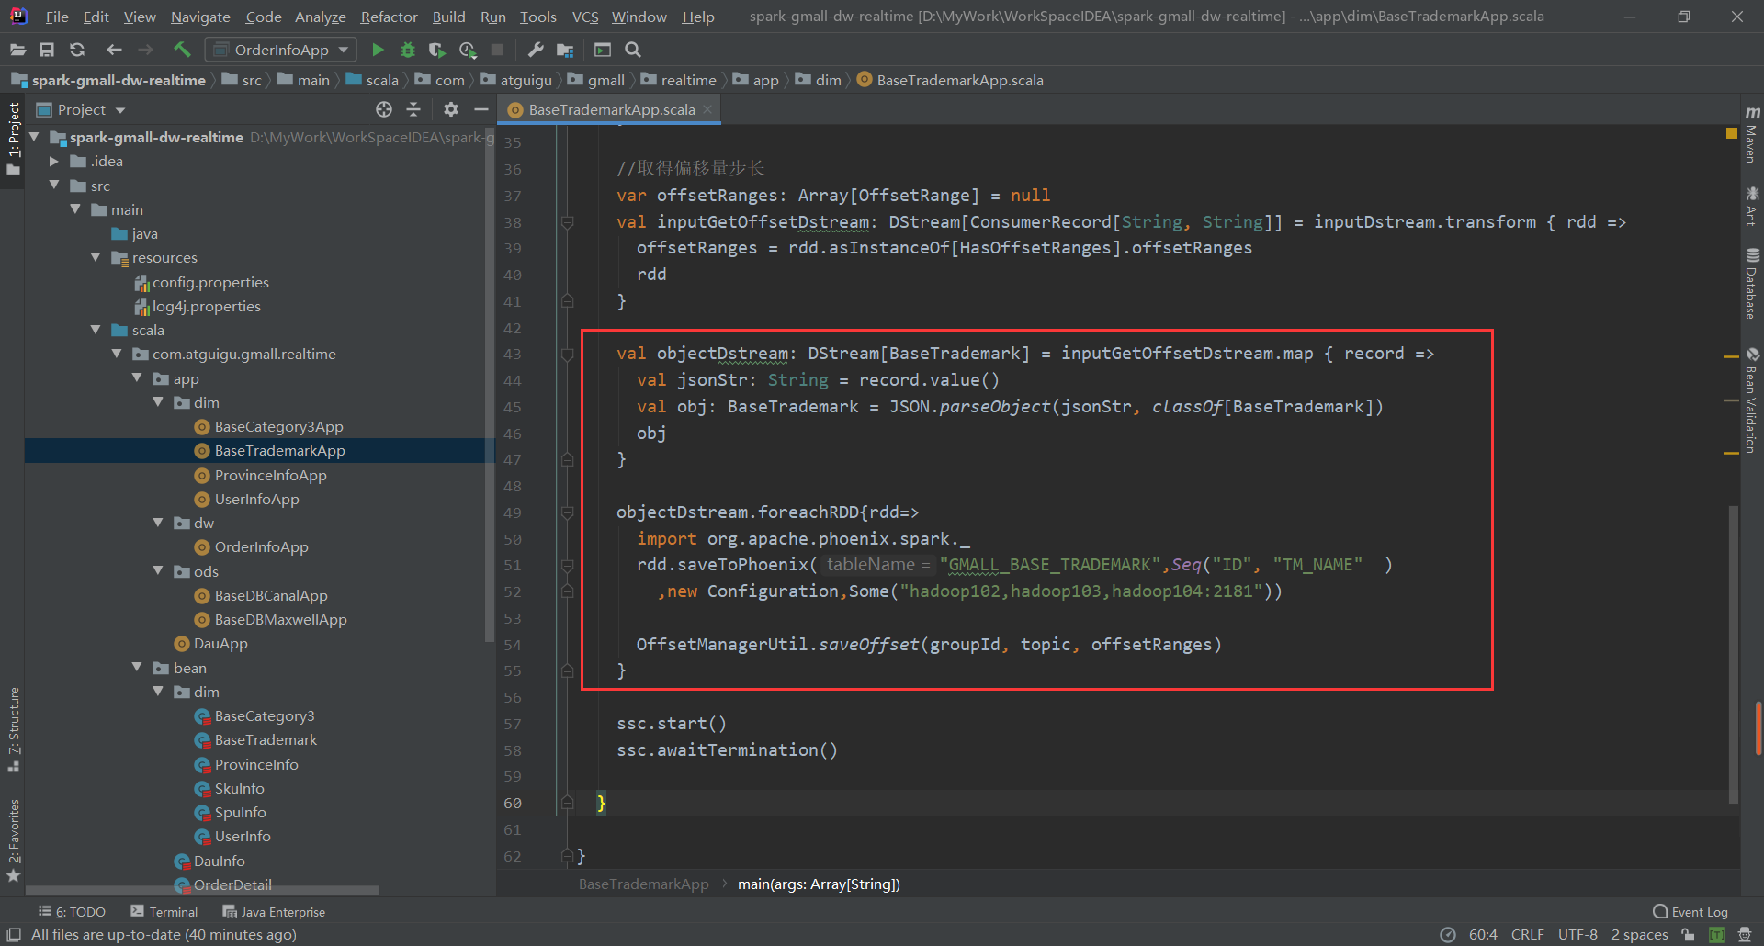Click the Open folder toolbar icon
This screenshot has width=1764, height=946.
pos(17,50)
